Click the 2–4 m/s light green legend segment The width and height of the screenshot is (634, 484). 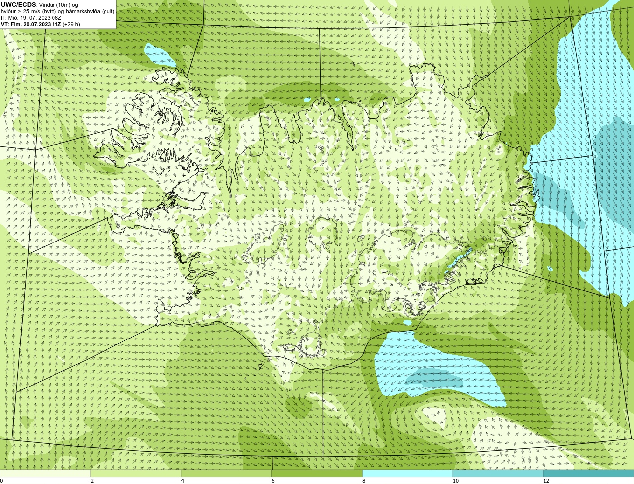(136, 473)
